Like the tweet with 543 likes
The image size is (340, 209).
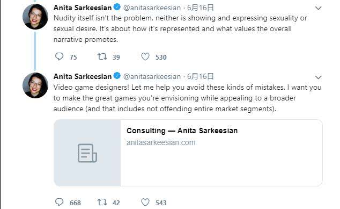click(145, 202)
